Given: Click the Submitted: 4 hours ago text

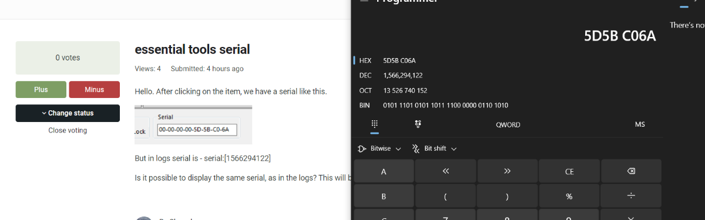Looking at the screenshot, I should (207, 69).
